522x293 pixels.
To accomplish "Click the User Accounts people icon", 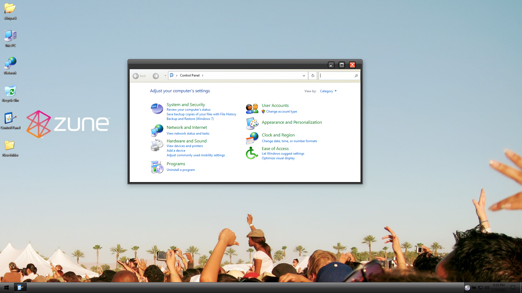I will click(x=252, y=109).
